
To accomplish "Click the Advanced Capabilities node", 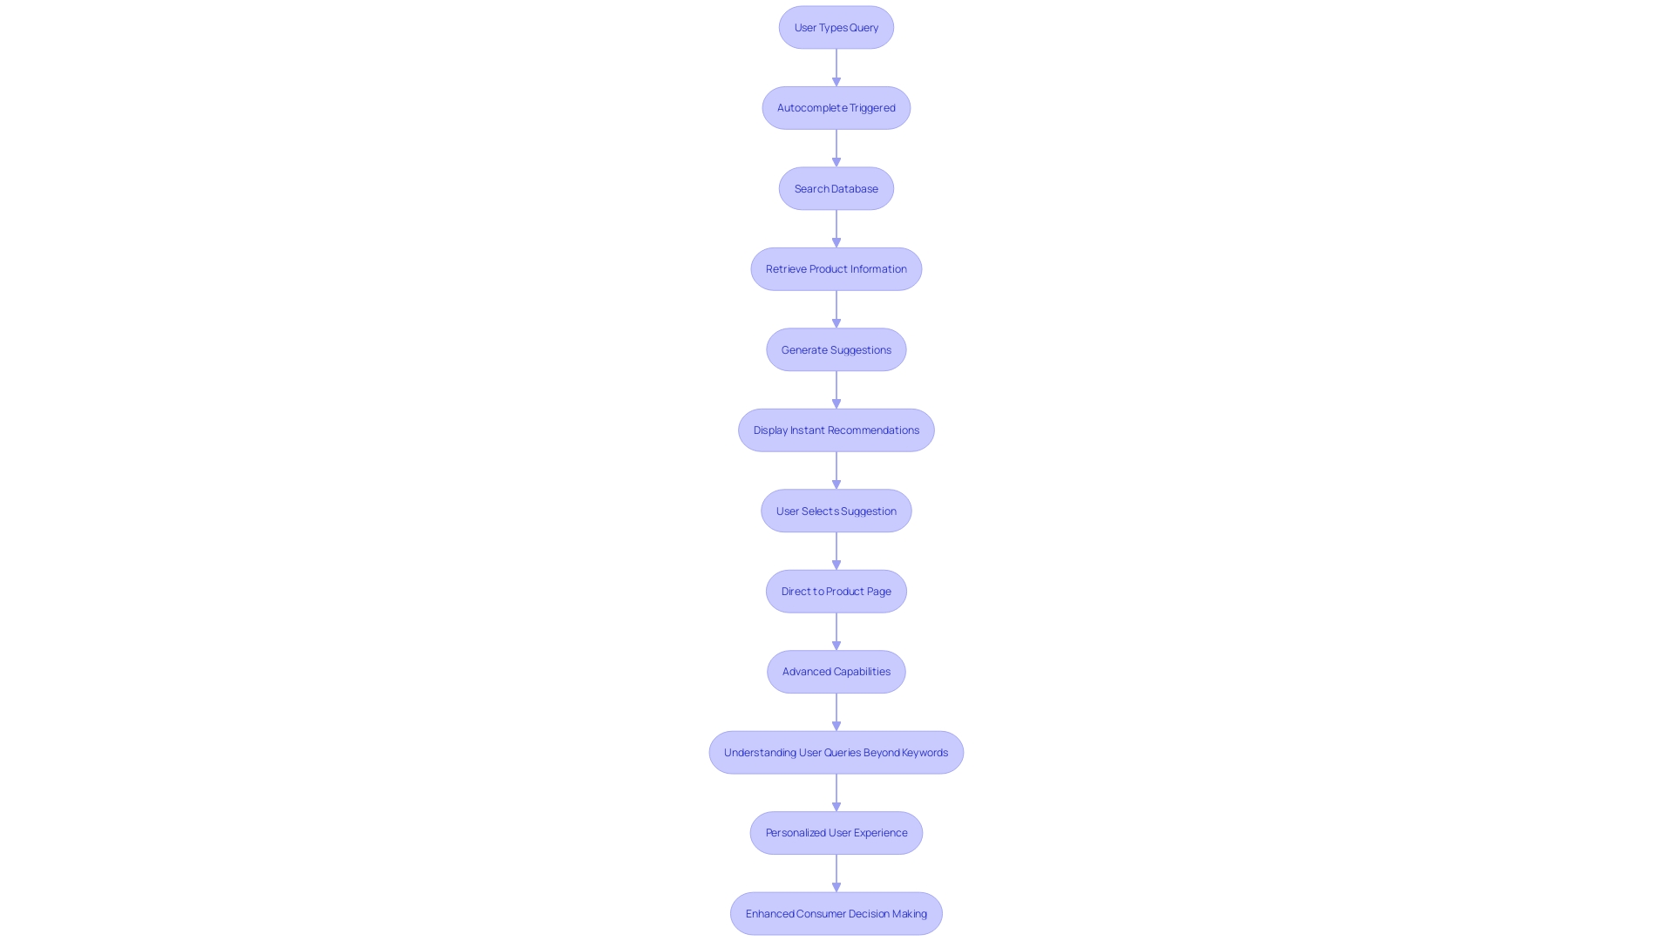I will pos(836,671).
